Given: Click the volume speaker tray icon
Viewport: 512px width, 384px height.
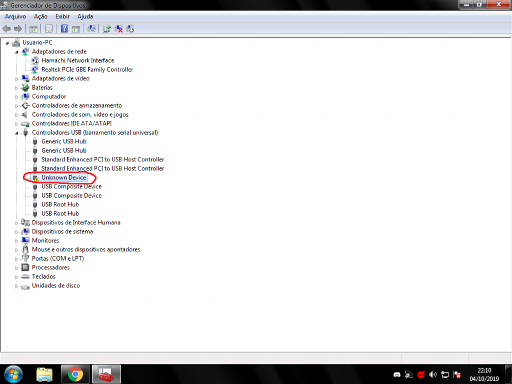Looking at the screenshot, I should [433, 375].
